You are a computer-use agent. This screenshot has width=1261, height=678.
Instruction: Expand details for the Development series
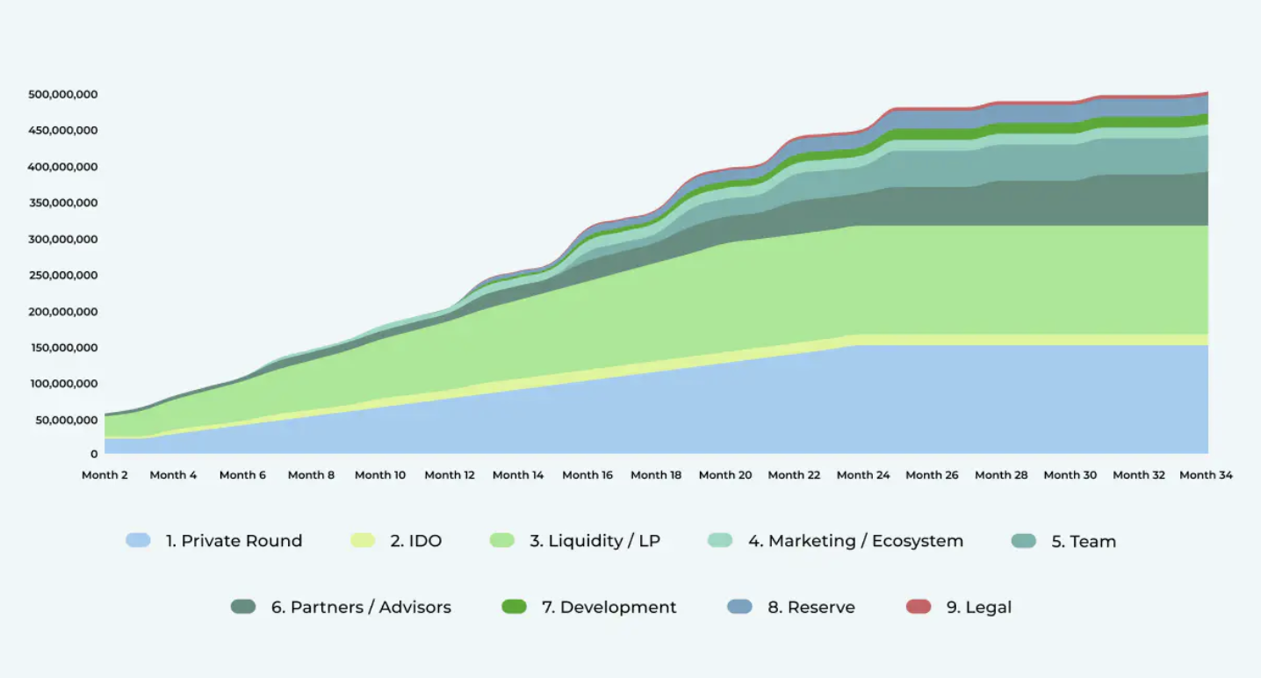click(x=609, y=607)
